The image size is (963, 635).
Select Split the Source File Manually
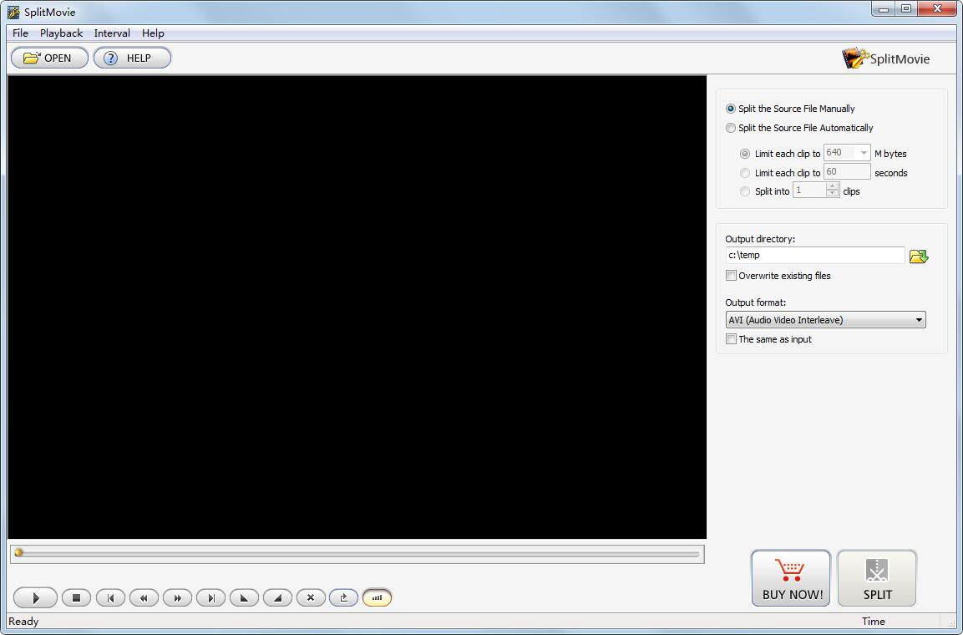click(790, 109)
